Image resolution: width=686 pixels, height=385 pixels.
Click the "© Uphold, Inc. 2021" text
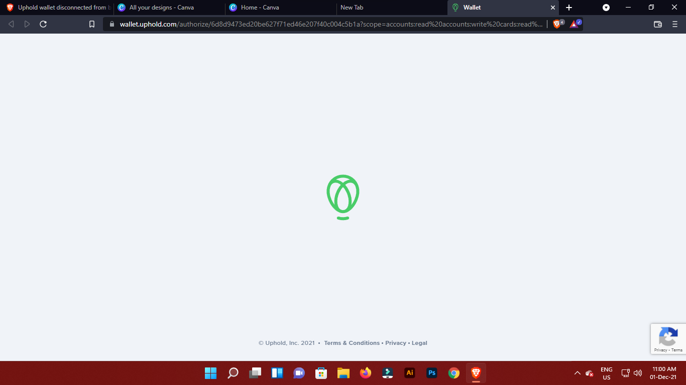(287, 343)
